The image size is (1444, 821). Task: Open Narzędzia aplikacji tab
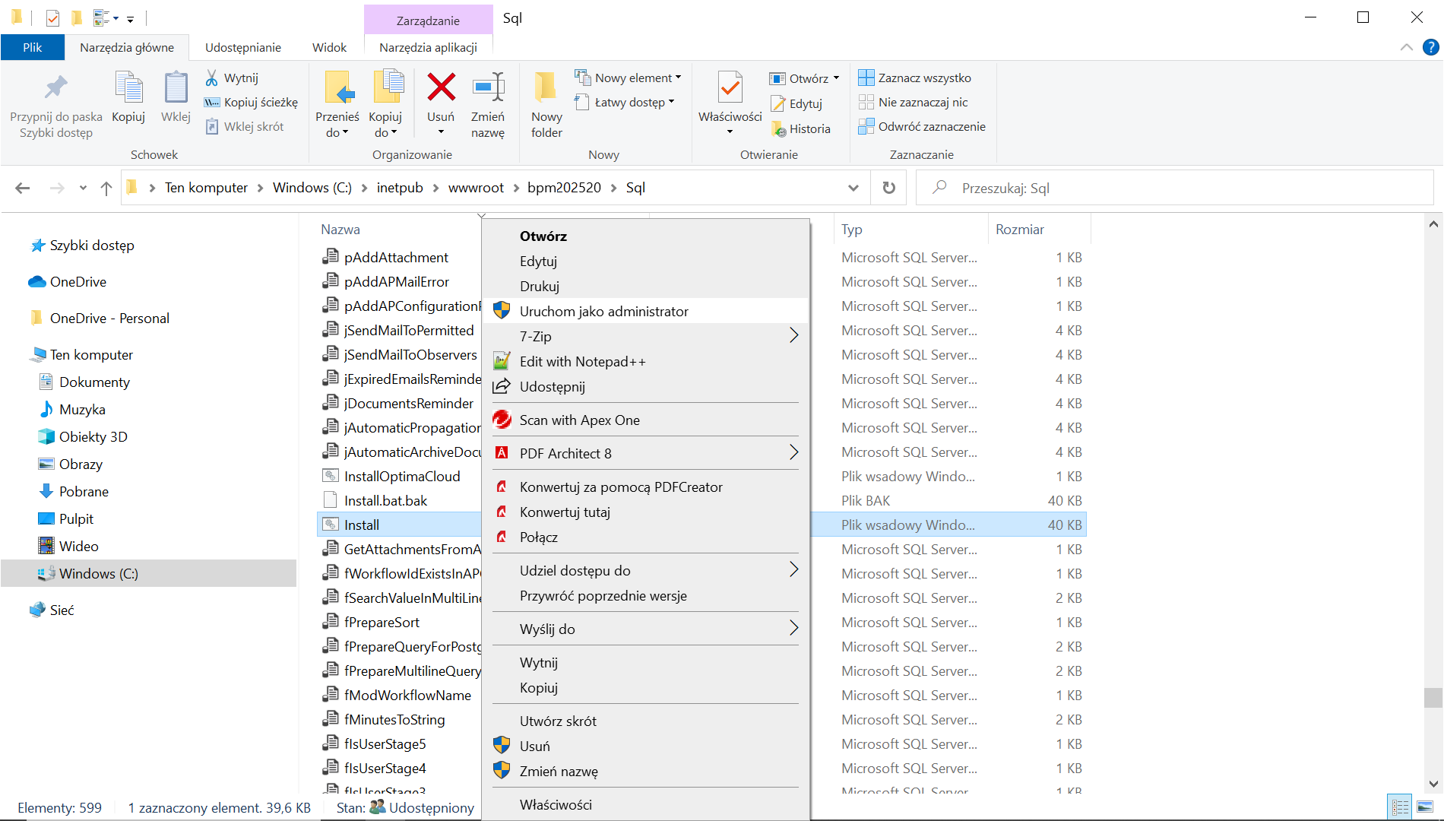428,47
